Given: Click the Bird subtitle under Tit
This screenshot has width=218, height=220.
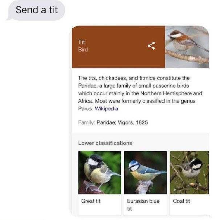Looking at the screenshot, I should click(83, 50).
